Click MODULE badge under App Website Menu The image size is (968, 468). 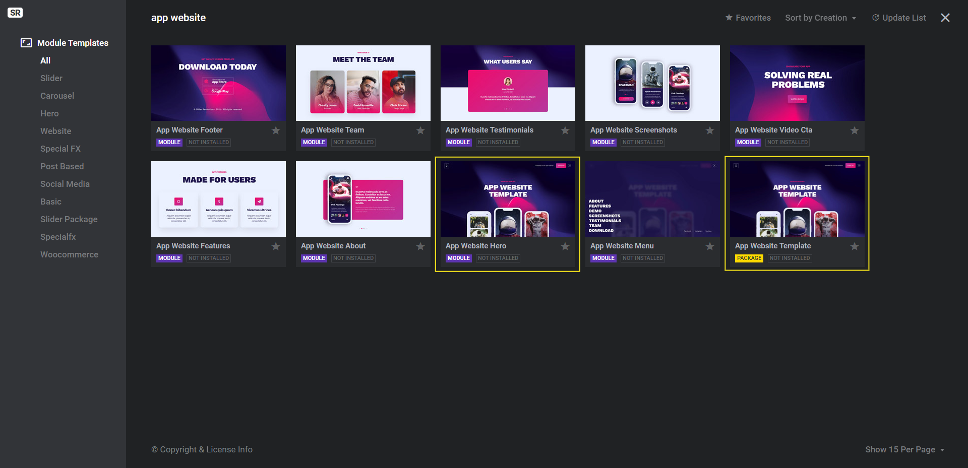603,258
